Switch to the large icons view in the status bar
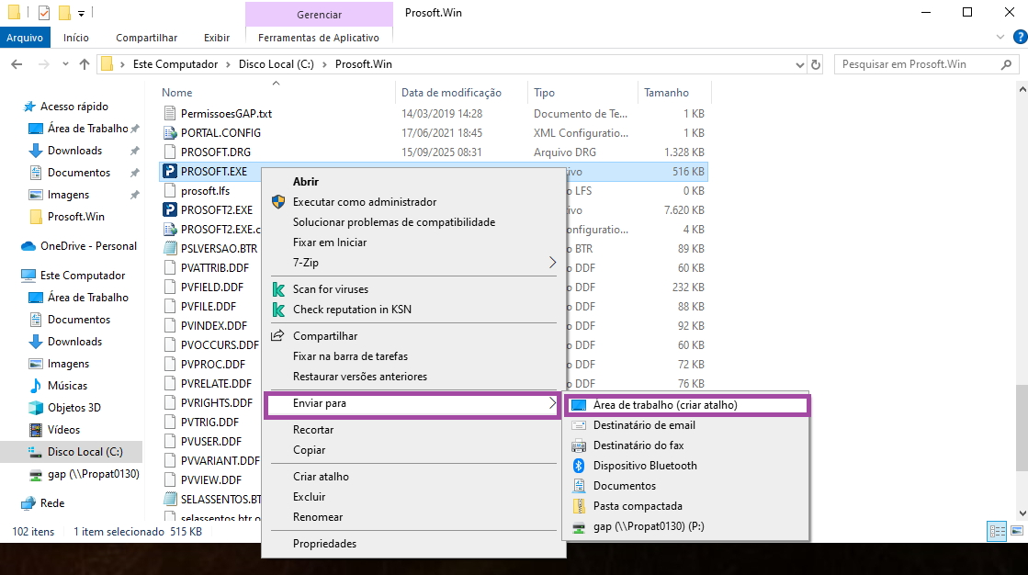The height and width of the screenshot is (575, 1028). (x=1017, y=532)
